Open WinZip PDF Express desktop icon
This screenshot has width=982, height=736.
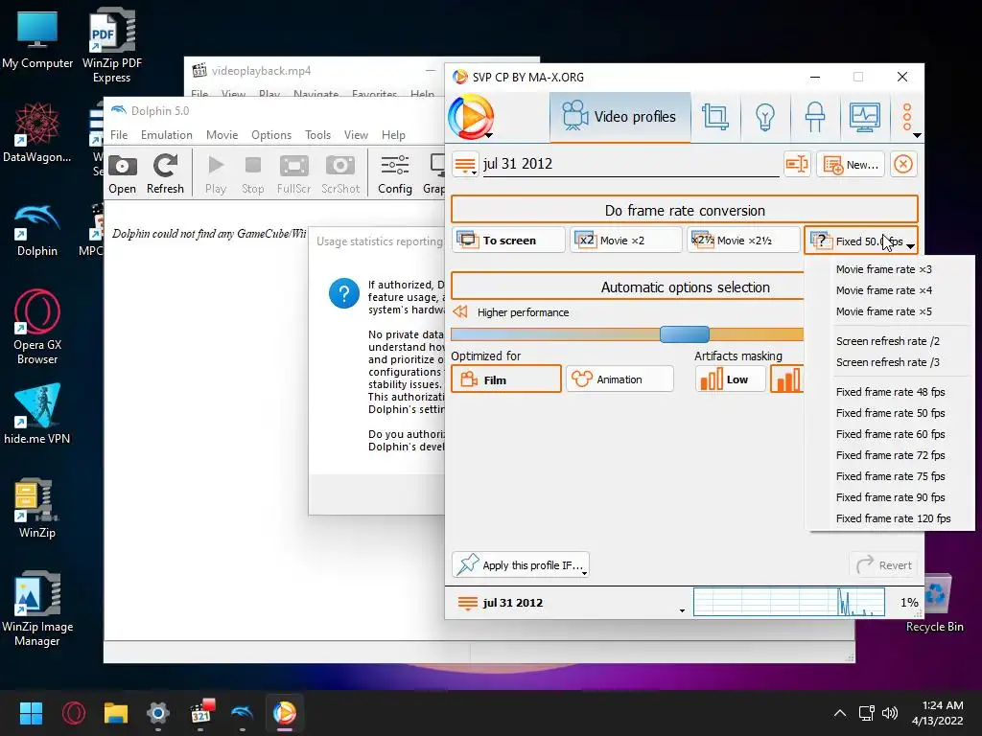point(112,45)
